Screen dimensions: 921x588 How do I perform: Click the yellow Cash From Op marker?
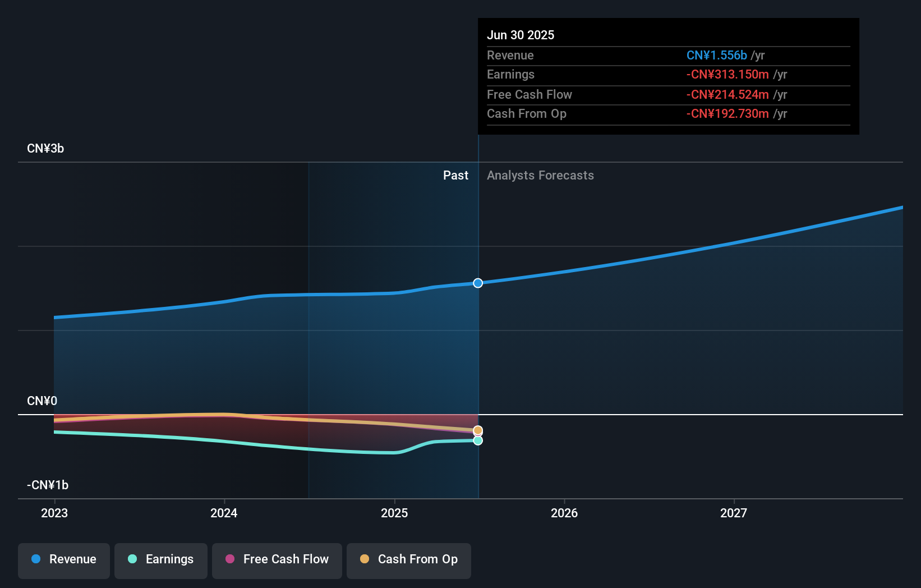tap(478, 430)
